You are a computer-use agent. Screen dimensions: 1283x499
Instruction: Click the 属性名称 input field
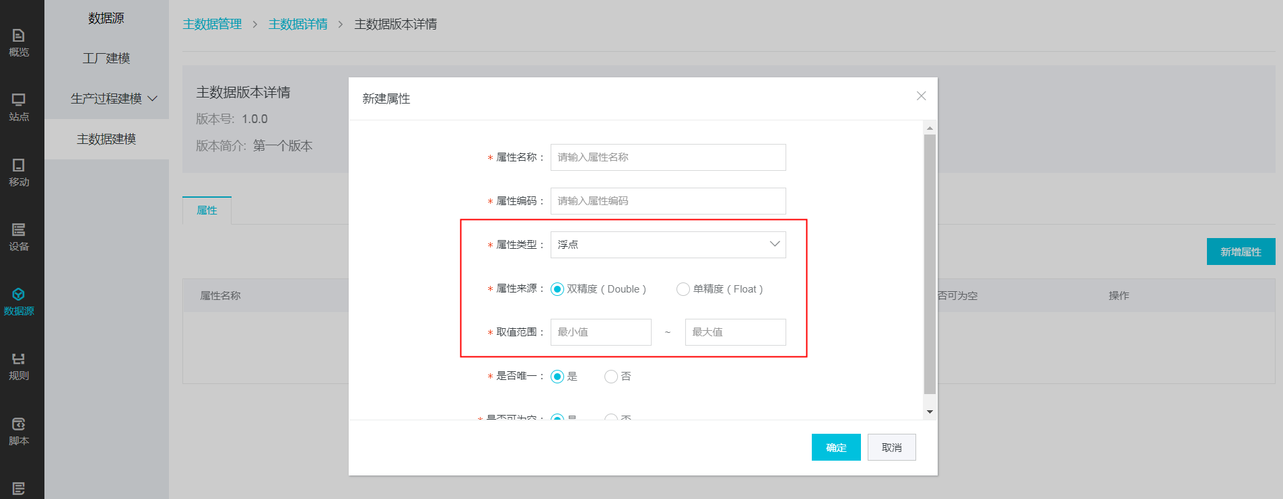pos(668,157)
